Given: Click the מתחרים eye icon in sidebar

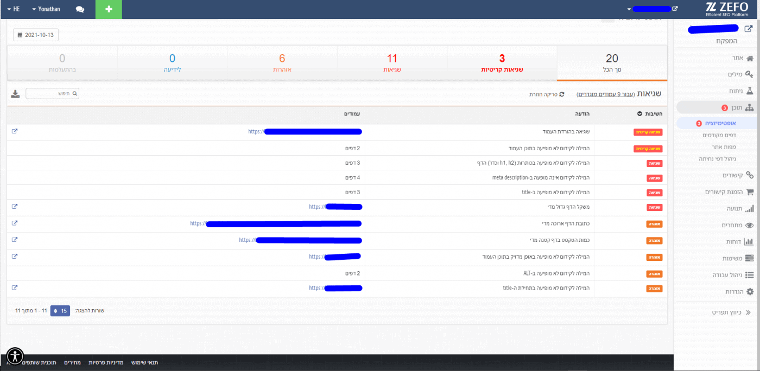Looking at the screenshot, I should coord(749,225).
